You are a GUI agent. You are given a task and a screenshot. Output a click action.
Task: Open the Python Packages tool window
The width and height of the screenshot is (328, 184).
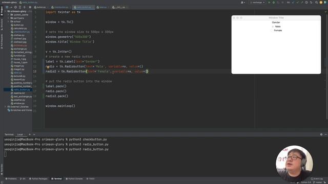[x=38, y=179]
